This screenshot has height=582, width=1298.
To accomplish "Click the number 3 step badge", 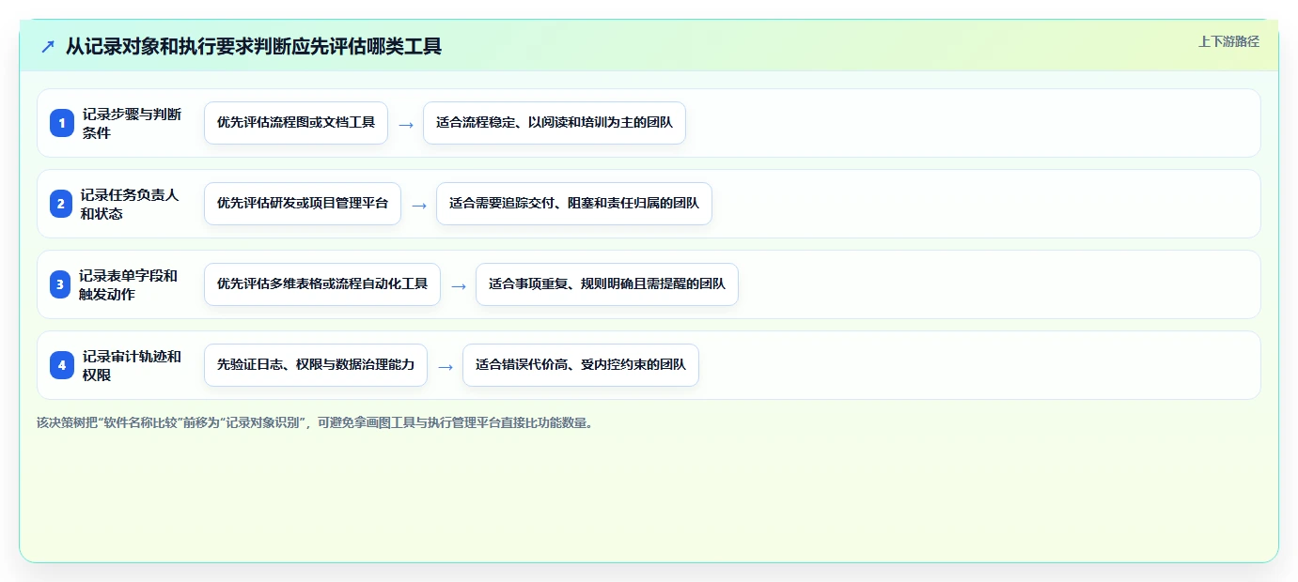I will 60,284.
